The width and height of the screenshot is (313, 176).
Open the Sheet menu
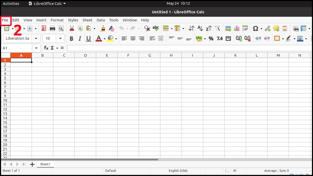click(x=87, y=20)
